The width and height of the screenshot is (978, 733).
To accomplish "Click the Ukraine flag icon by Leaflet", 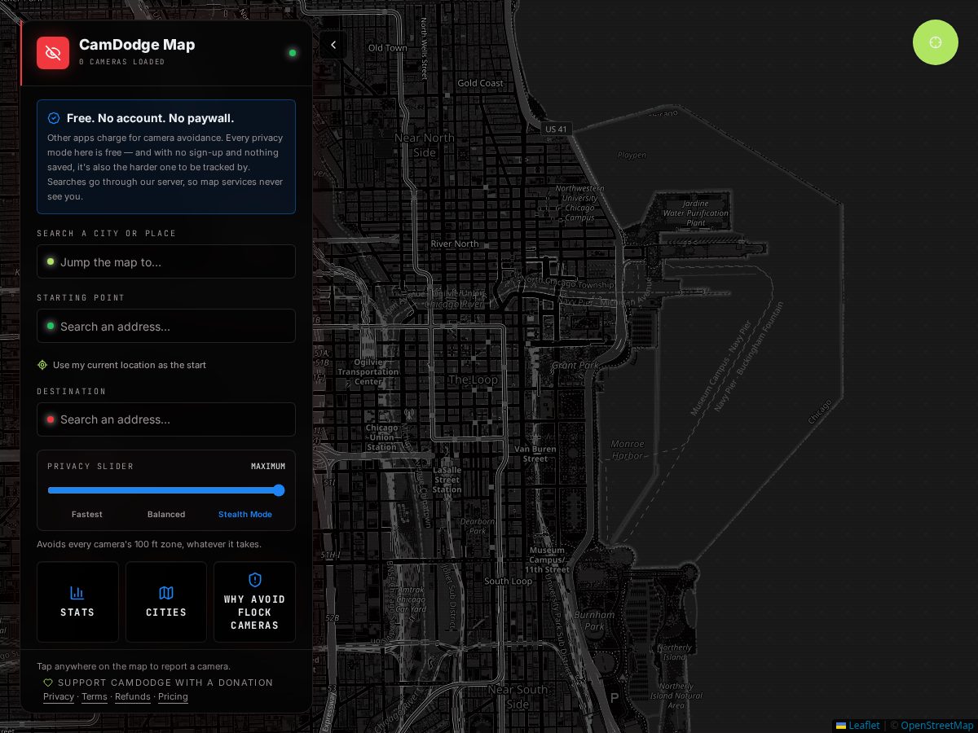I will [841, 725].
